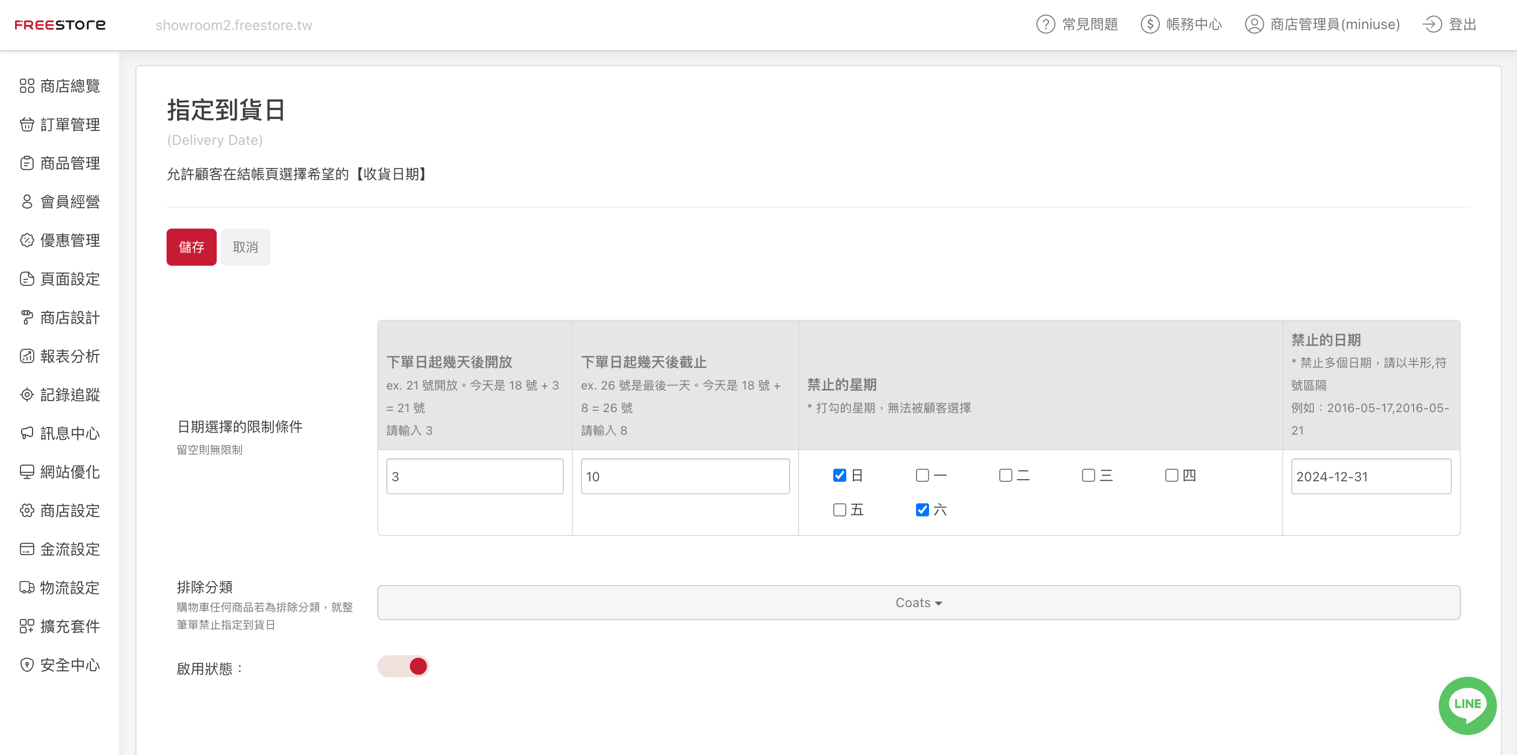Click the forbidden dates field 2024-12-31

[1371, 476]
